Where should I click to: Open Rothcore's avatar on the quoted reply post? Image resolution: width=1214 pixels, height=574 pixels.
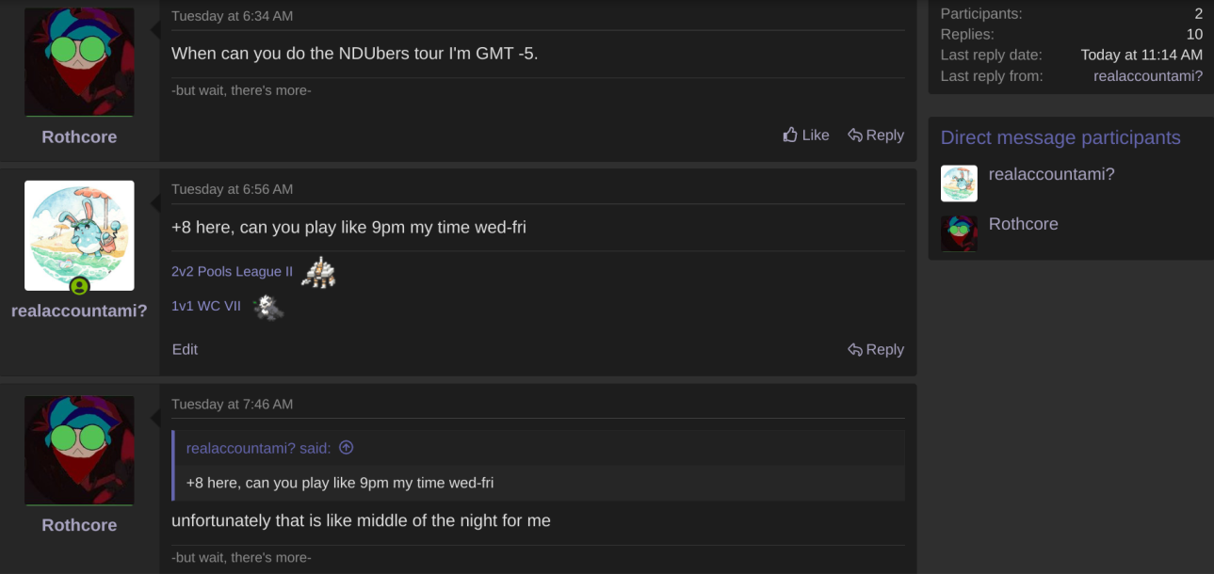click(79, 451)
